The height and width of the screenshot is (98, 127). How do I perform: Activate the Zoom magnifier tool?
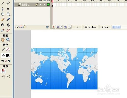pos(8,40)
